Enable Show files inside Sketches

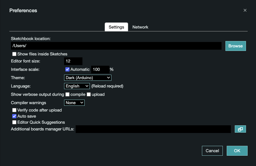pos(14,54)
